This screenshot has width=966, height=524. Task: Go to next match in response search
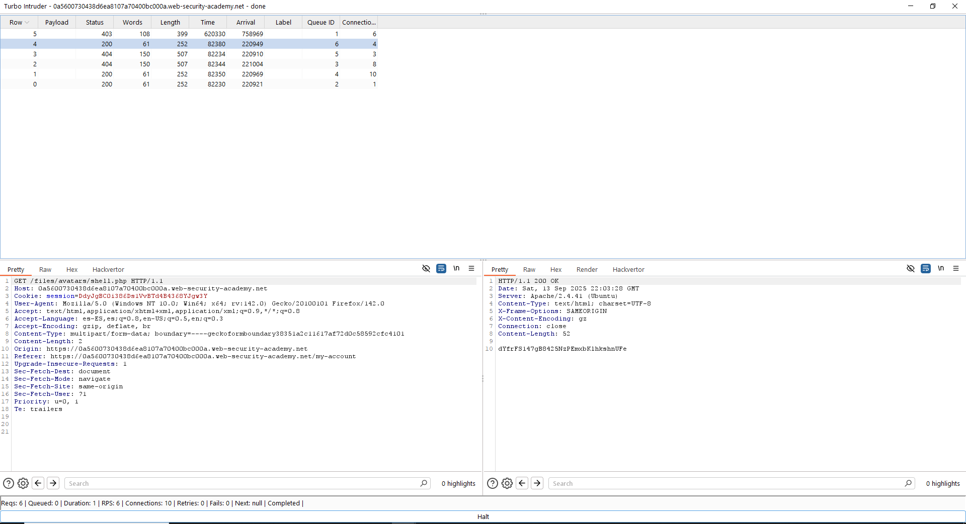pyautogui.click(x=537, y=483)
